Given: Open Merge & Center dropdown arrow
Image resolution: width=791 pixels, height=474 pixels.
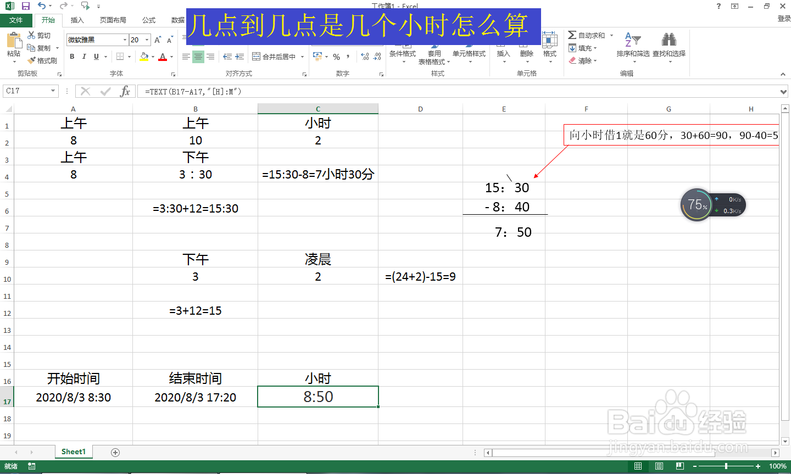Looking at the screenshot, I should [302, 57].
